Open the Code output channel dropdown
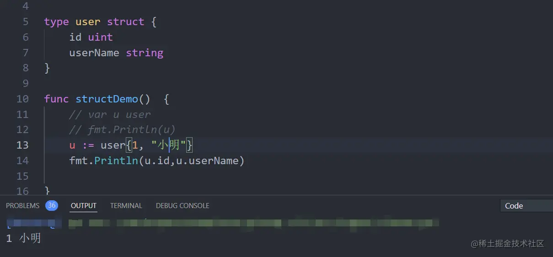 click(526, 206)
